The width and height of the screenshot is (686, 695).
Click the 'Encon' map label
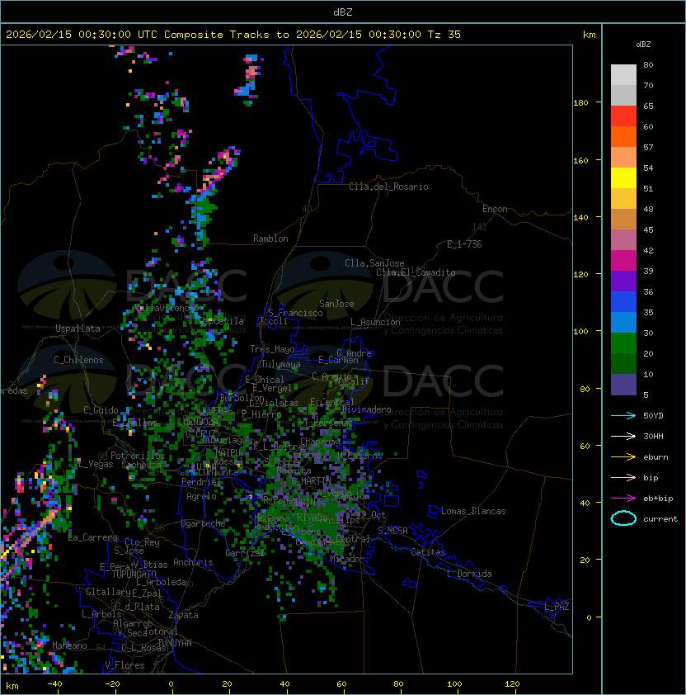(x=495, y=209)
